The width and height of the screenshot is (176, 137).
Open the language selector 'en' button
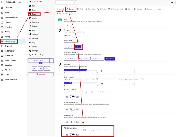point(41,68)
